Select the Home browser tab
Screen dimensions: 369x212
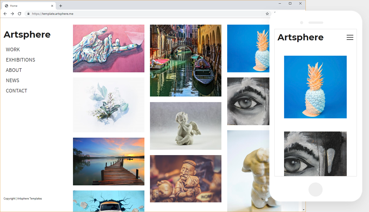(x=27, y=6)
